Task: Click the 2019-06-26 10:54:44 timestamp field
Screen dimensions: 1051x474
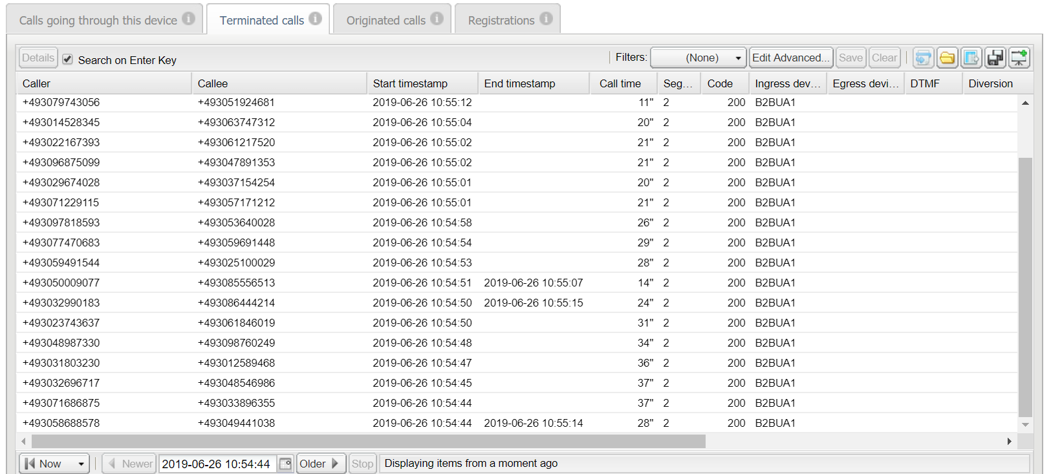Action: coord(217,464)
